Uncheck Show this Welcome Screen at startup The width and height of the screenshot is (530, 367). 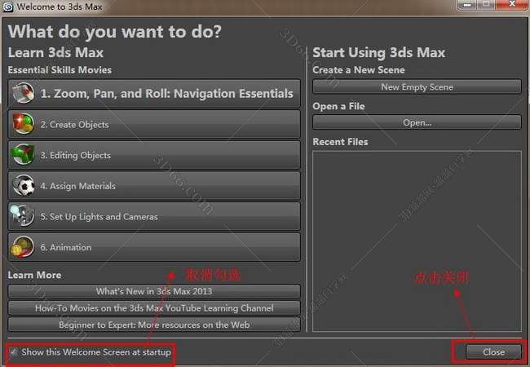pyautogui.click(x=13, y=352)
